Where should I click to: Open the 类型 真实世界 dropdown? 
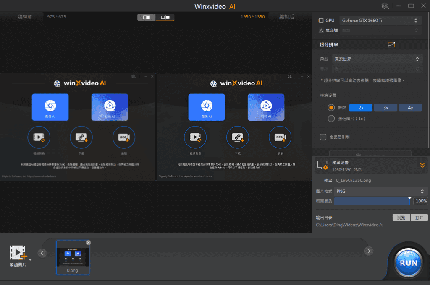point(377,59)
